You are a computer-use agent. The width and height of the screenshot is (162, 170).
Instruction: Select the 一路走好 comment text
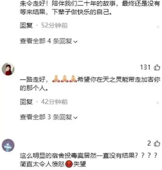coord(90,84)
